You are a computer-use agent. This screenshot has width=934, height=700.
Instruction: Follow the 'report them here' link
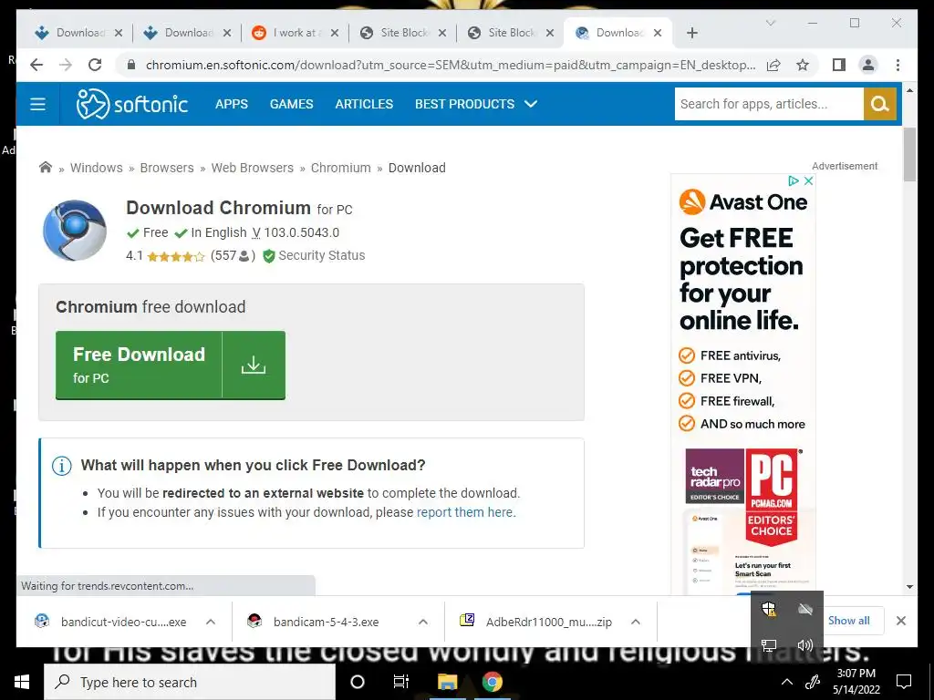click(466, 512)
